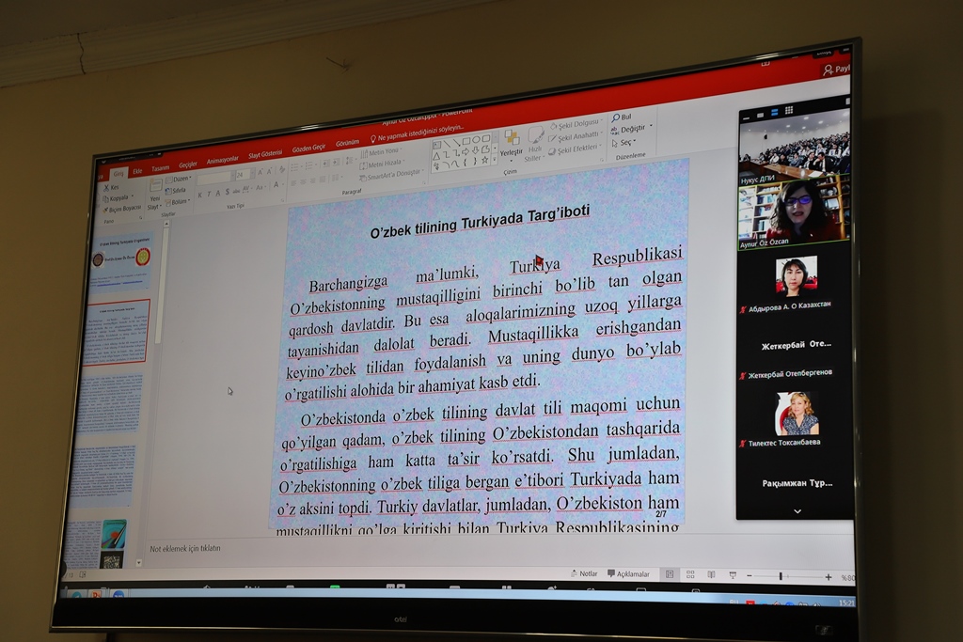Click Biçim Boyacısı format painter

coord(121,208)
